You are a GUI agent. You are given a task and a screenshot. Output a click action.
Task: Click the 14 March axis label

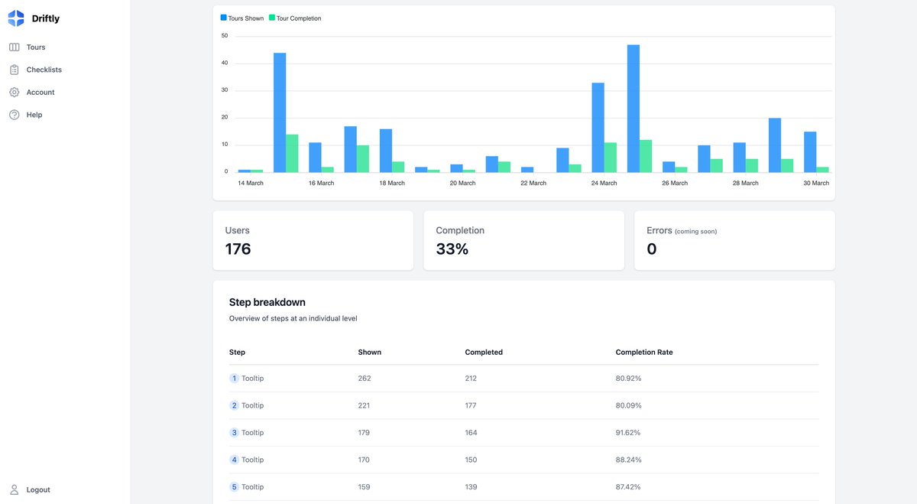[x=251, y=184]
